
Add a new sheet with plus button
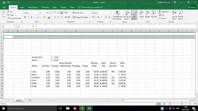[30, 100]
